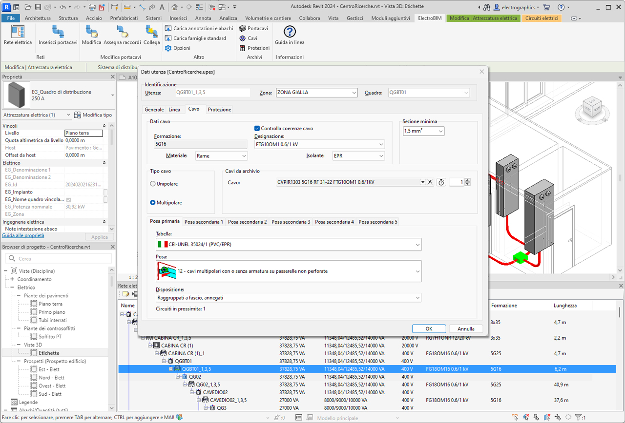Click Carica annotazioni e abachi
Screen dimensions: 625x423
tap(199, 28)
